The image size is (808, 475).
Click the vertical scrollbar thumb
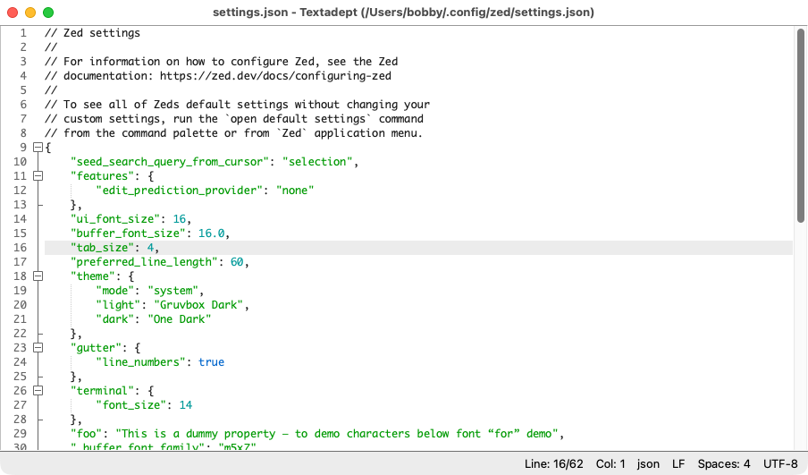(800, 126)
